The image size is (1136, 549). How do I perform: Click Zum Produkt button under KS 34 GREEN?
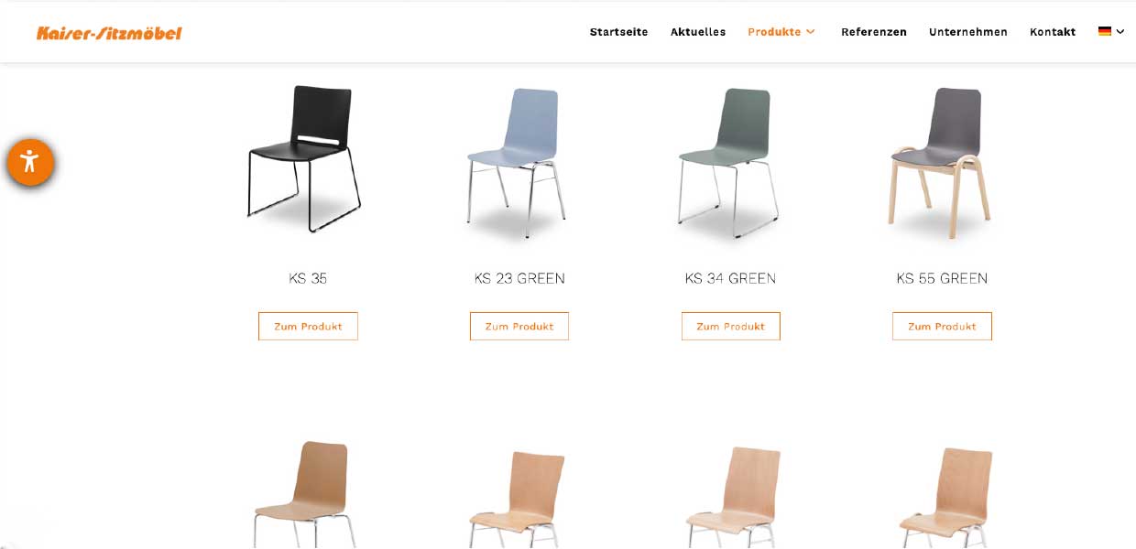pyautogui.click(x=731, y=327)
